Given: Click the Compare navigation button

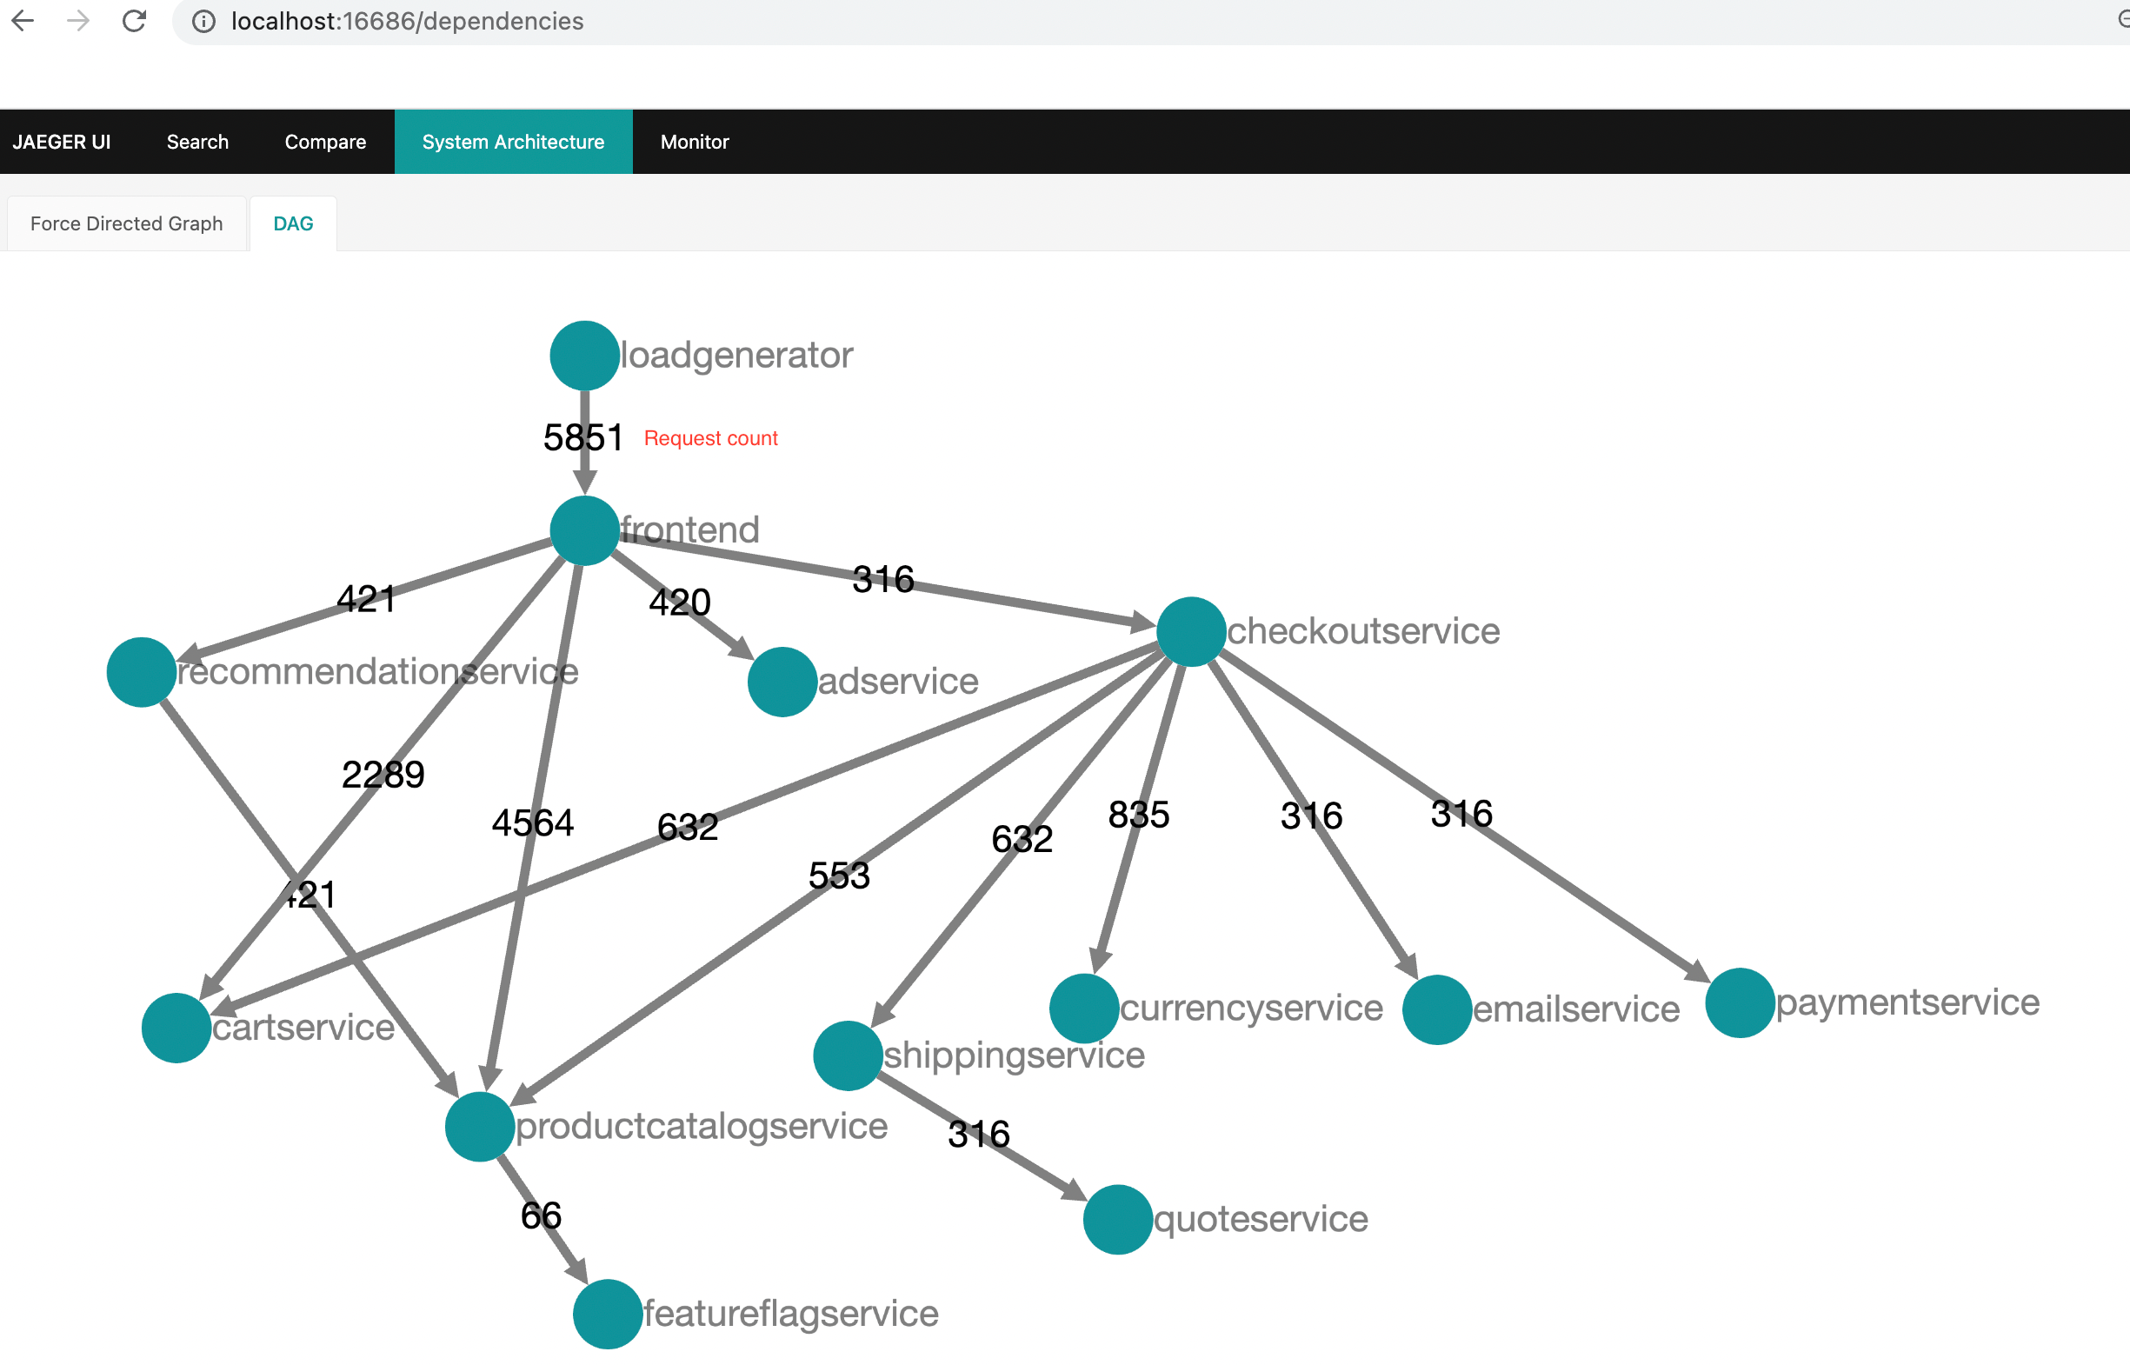Looking at the screenshot, I should [x=324, y=142].
